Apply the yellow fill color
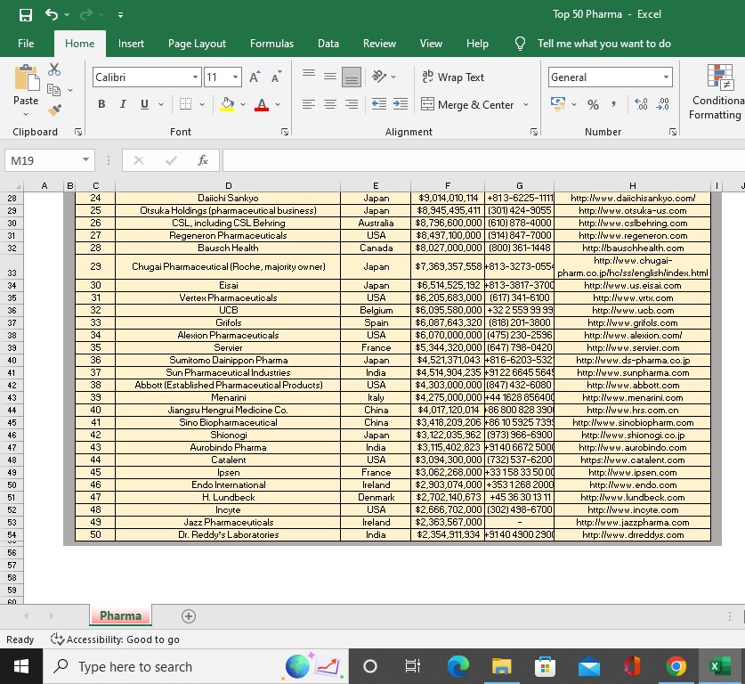 coord(227,104)
